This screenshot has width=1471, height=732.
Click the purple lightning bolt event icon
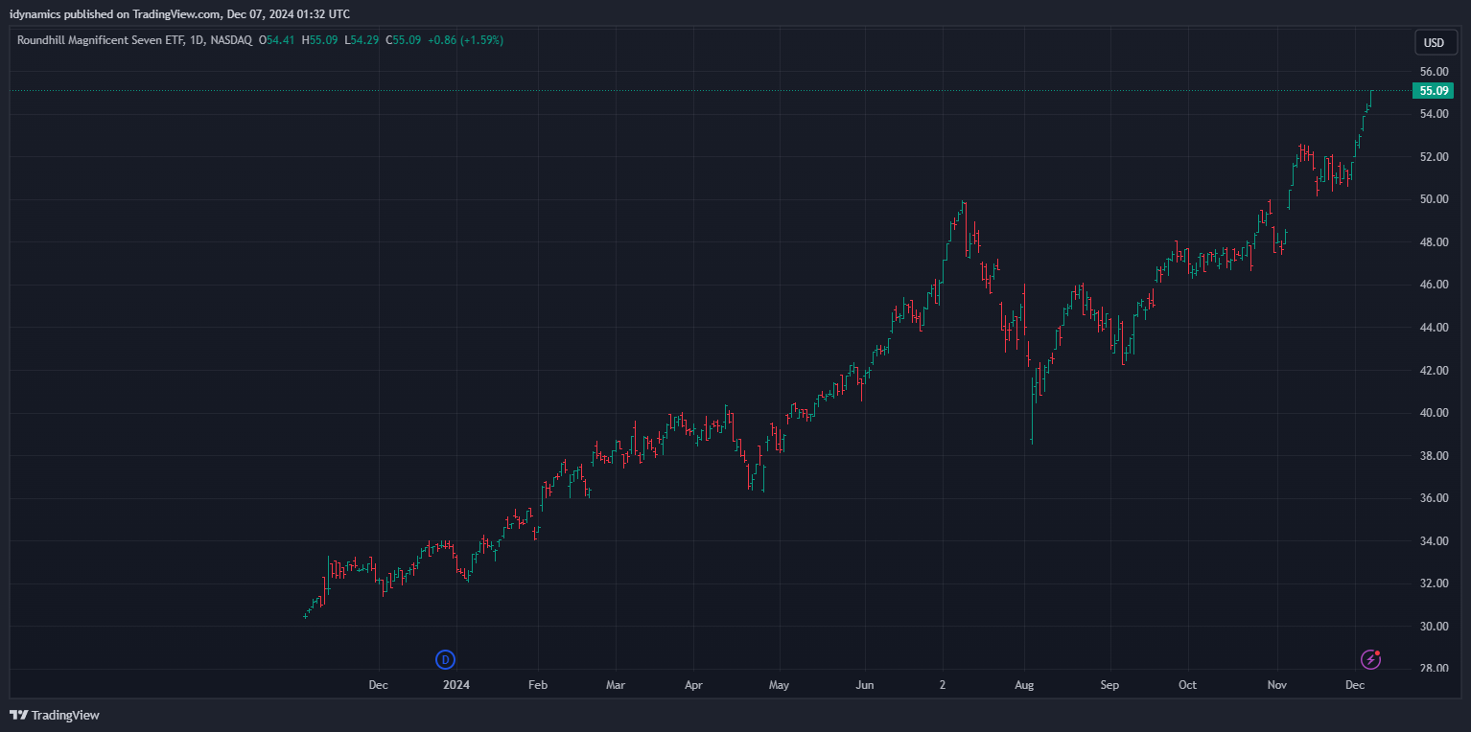tap(1371, 659)
